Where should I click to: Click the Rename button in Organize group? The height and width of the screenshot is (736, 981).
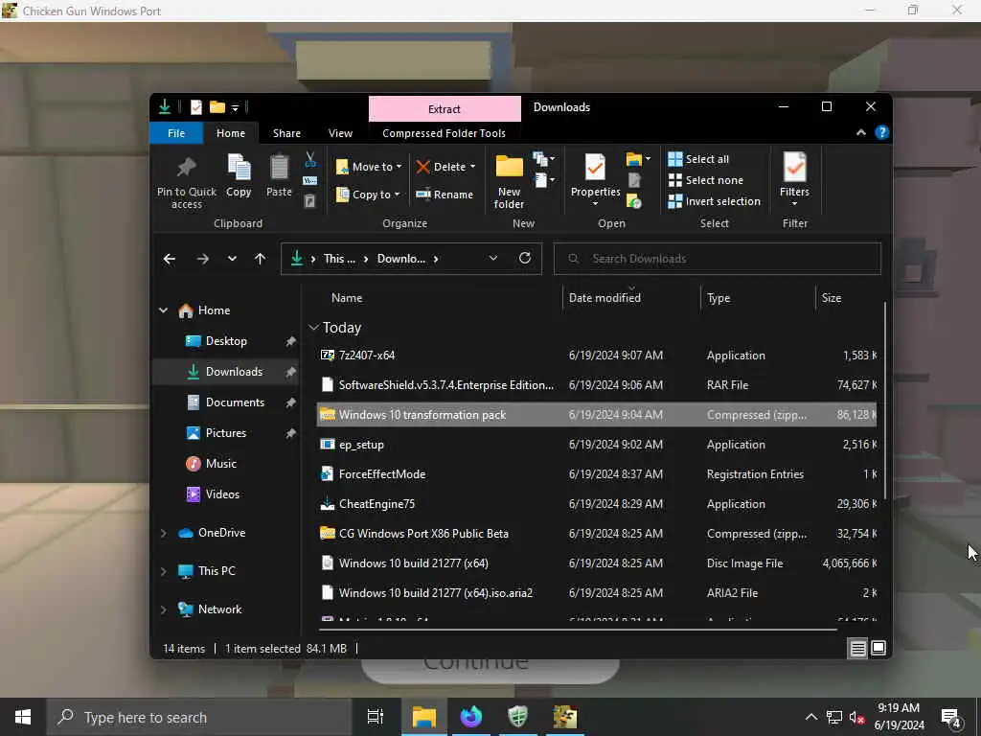(445, 195)
